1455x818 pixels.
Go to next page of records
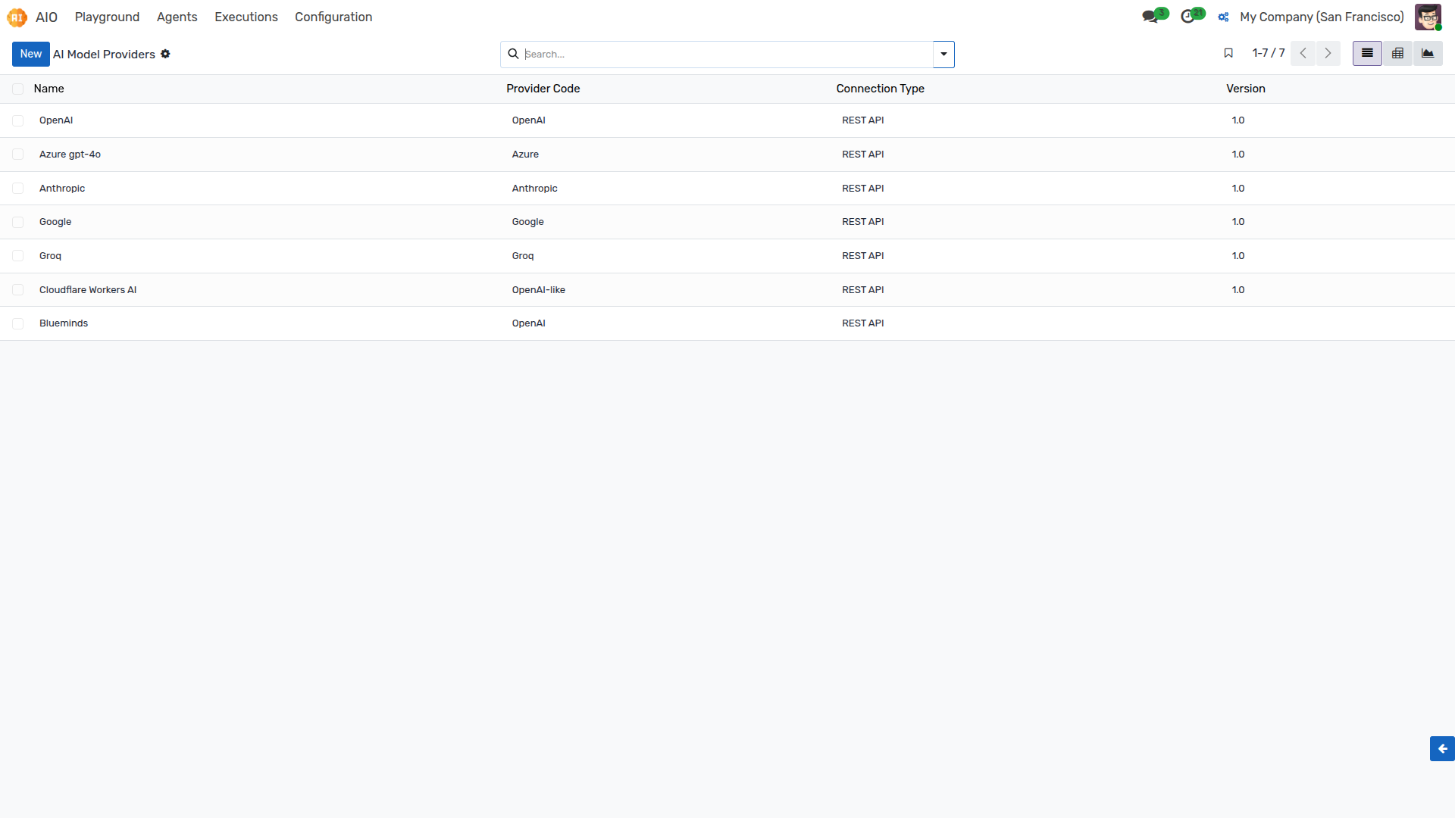(1328, 53)
